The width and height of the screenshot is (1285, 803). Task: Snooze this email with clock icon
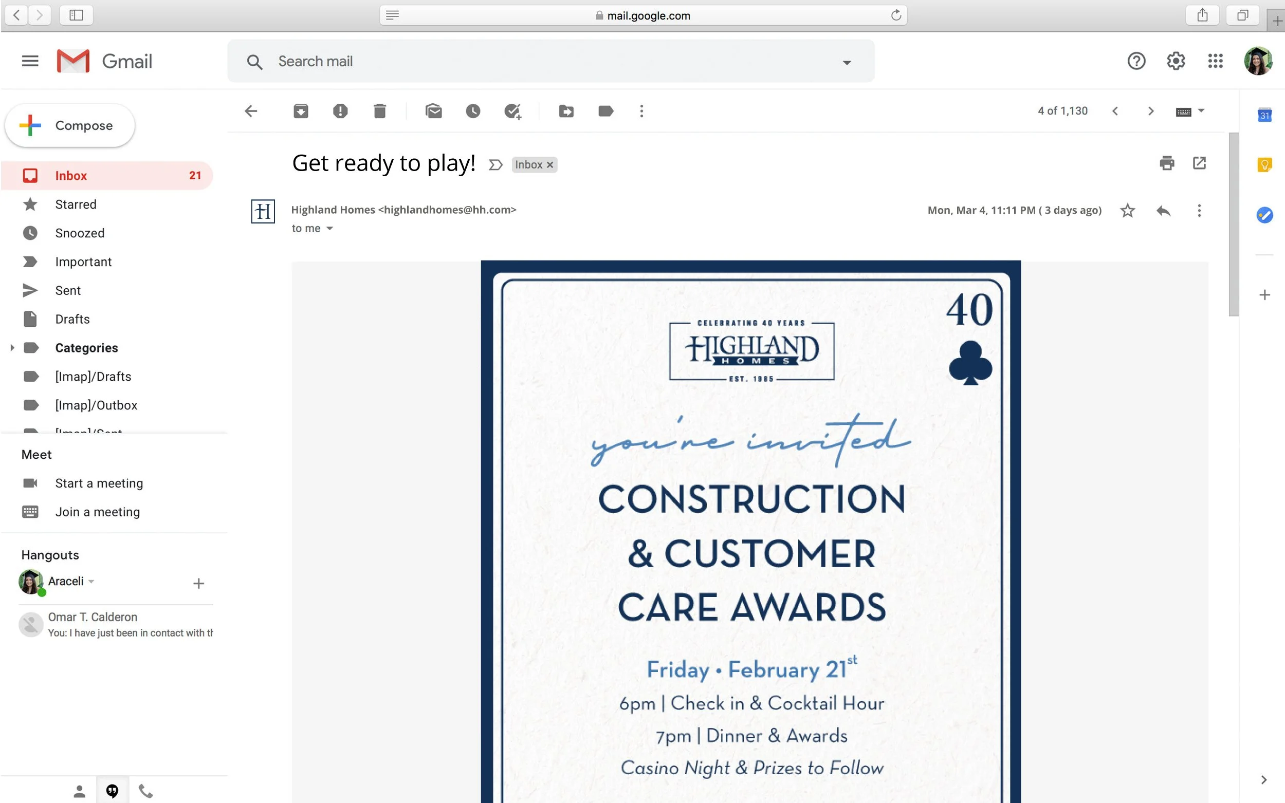pyautogui.click(x=473, y=111)
